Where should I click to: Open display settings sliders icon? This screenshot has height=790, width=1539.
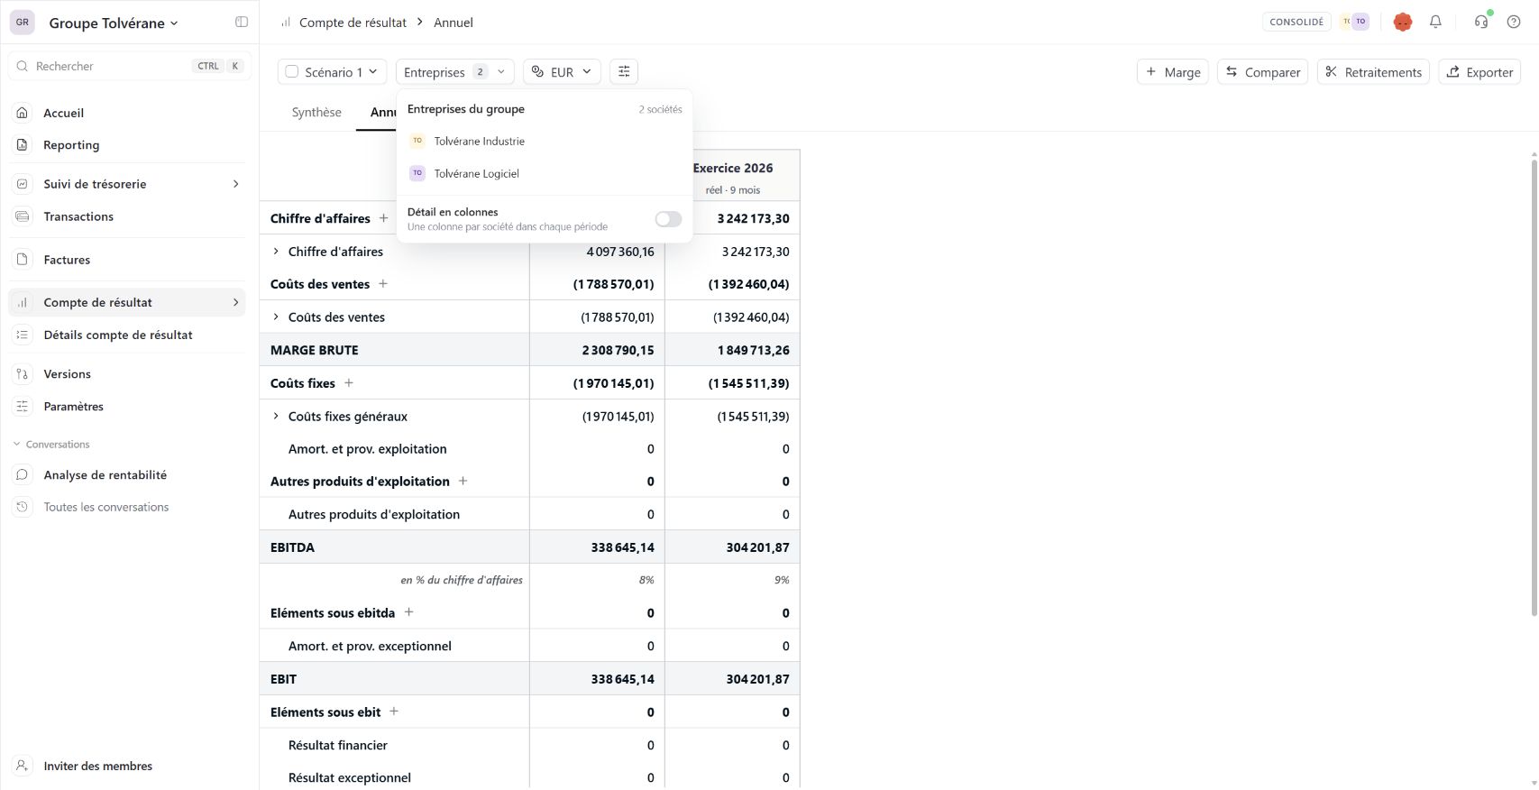coord(624,71)
